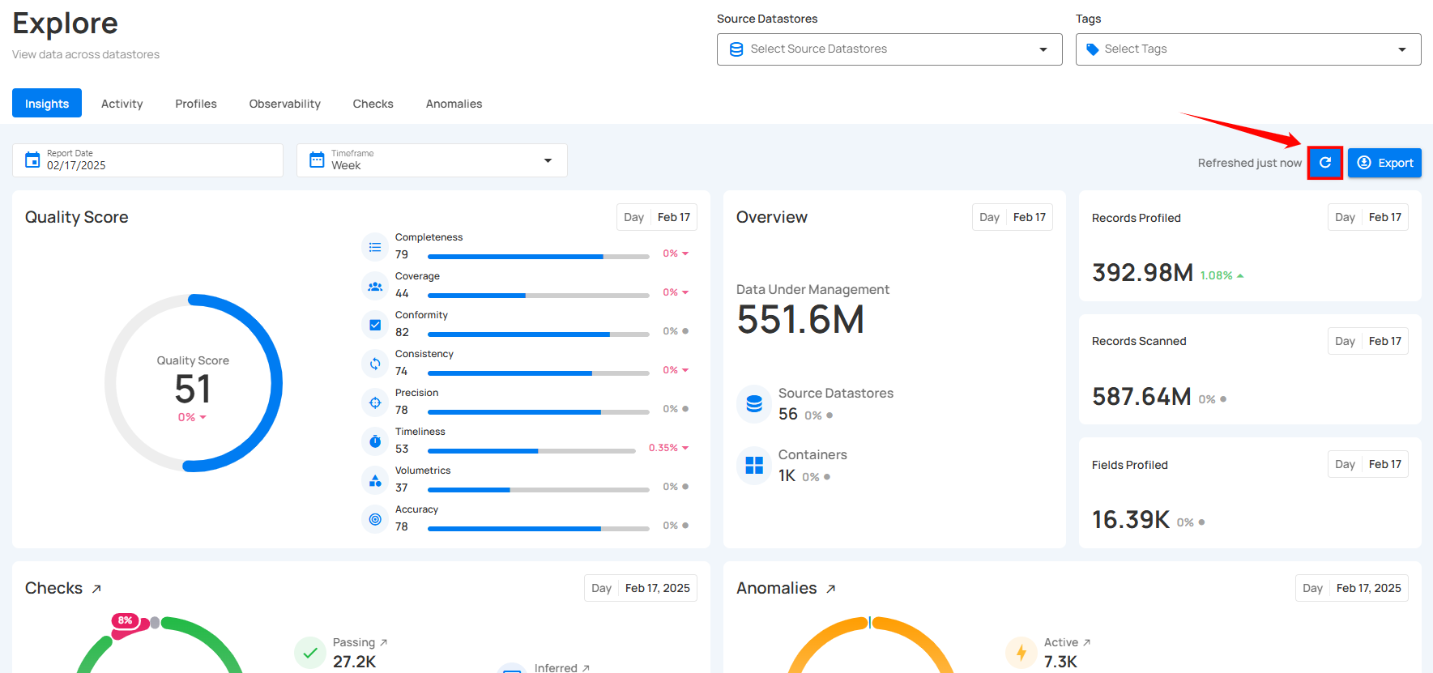Click the Conformity checkmark icon
1433x673 pixels.
click(x=375, y=325)
